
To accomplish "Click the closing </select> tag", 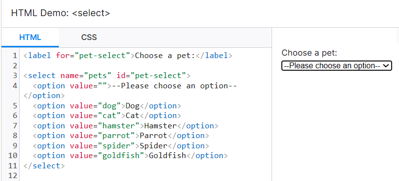I will coord(44,166).
